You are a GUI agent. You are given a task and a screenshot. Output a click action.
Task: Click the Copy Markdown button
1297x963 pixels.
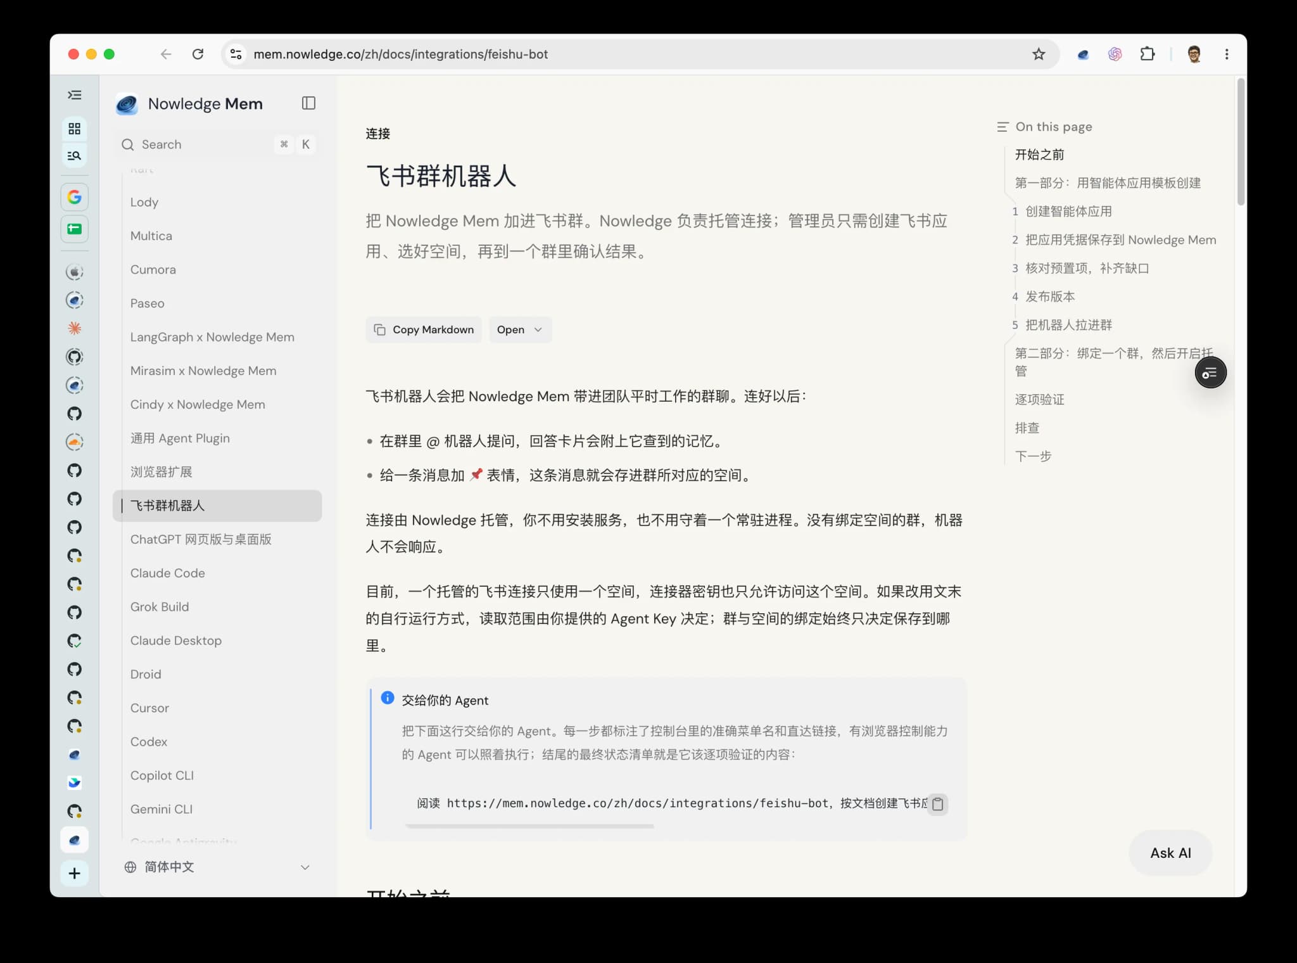click(424, 329)
